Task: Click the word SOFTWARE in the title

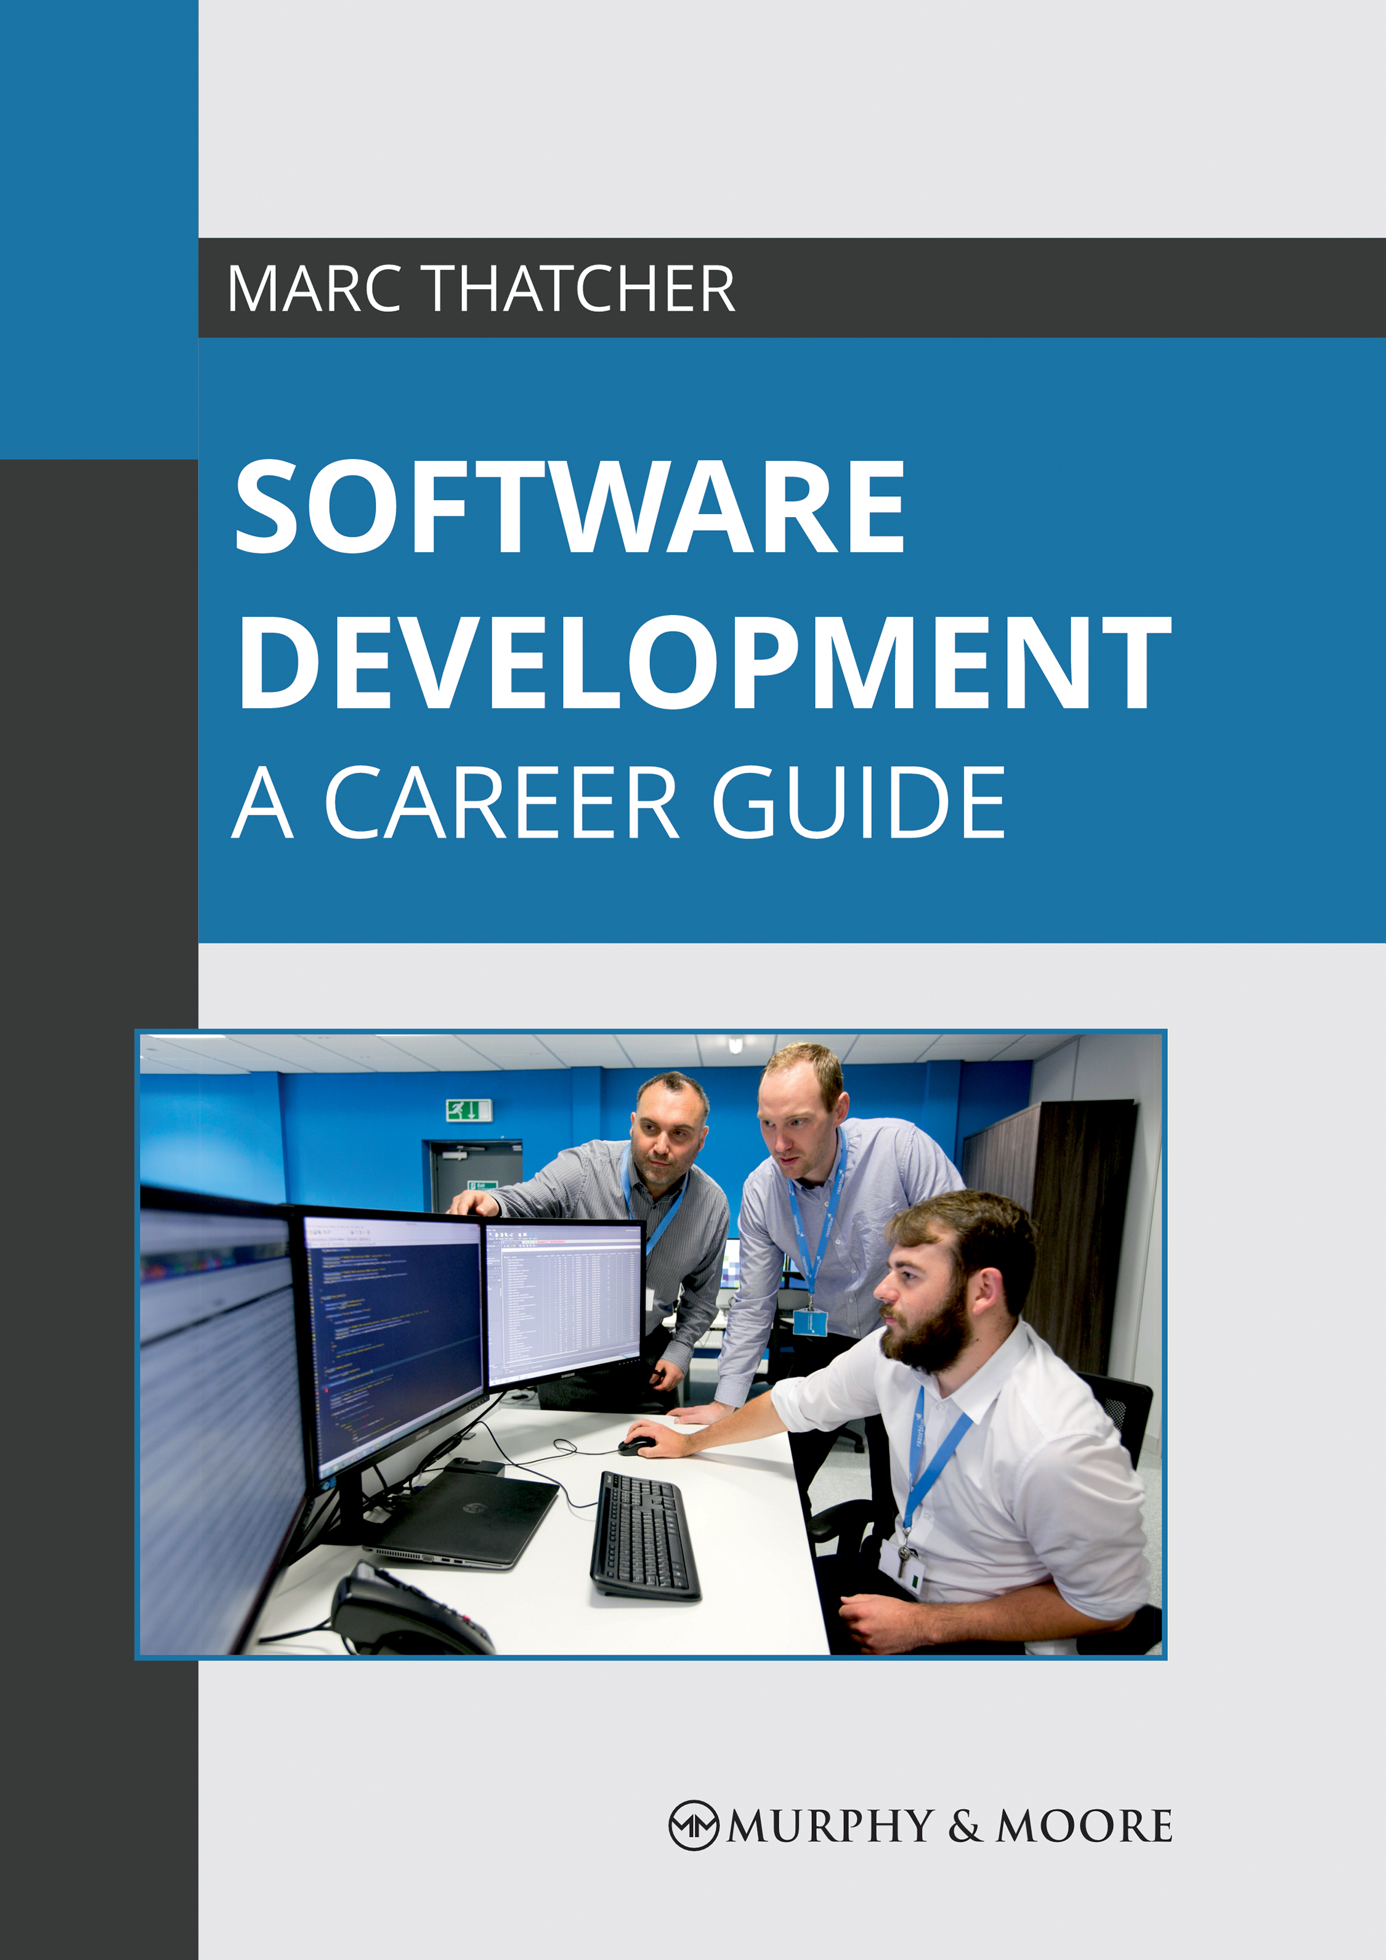Action: coord(569,507)
